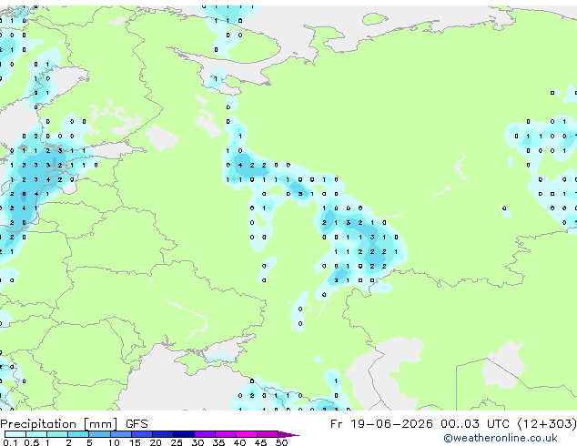The width and height of the screenshot is (577, 446).
Task: Click legend value label '20'
Action: point(156,442)
